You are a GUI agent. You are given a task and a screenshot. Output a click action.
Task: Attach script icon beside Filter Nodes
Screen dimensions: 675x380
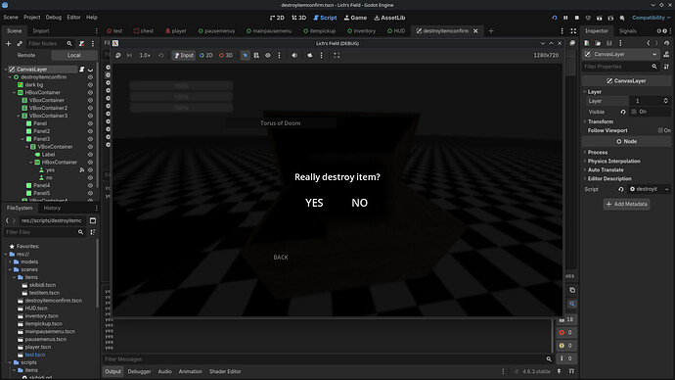coord(81,43)
